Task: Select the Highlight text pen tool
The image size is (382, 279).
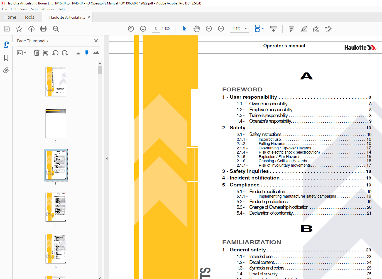Action: click(304, 29)
